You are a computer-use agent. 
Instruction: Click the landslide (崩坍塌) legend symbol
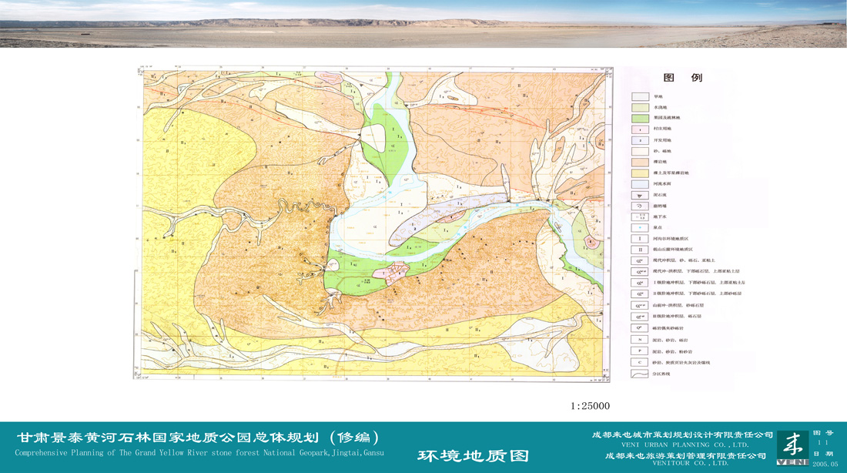click(640, 206)
